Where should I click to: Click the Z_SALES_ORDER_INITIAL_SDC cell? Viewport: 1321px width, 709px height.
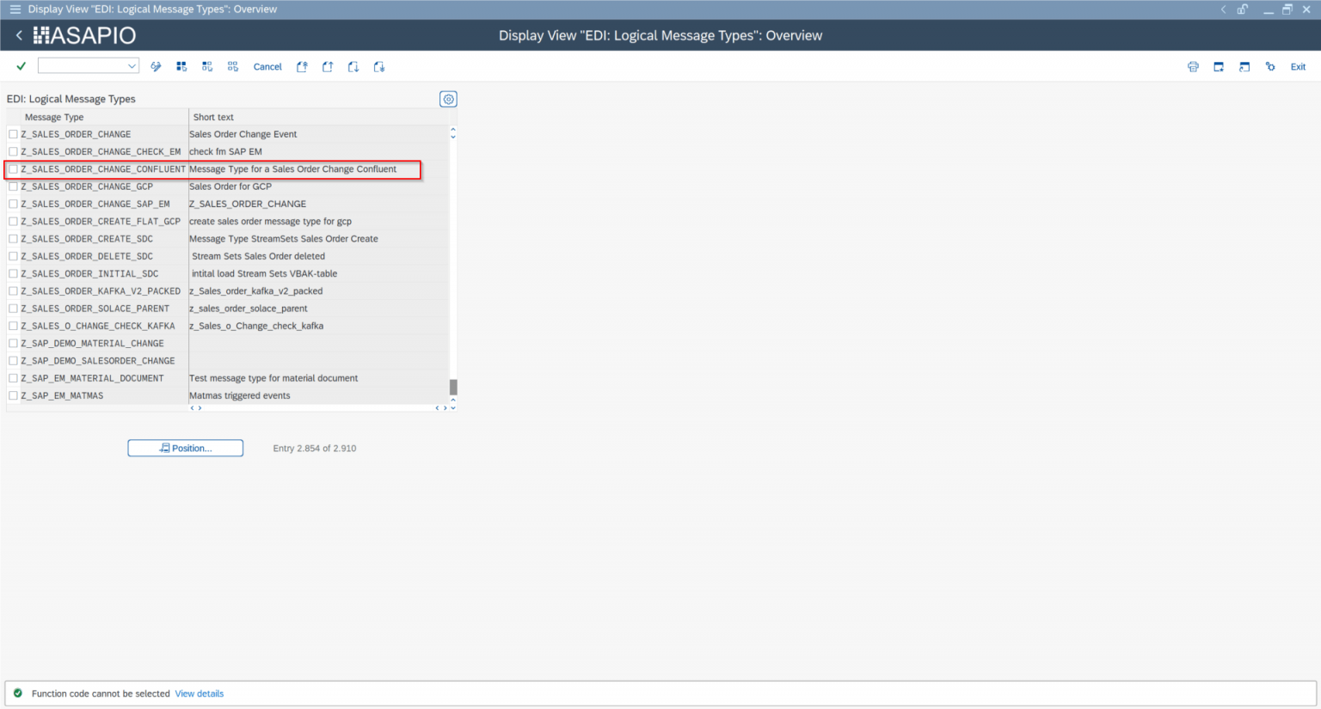(x=103, y=274)
